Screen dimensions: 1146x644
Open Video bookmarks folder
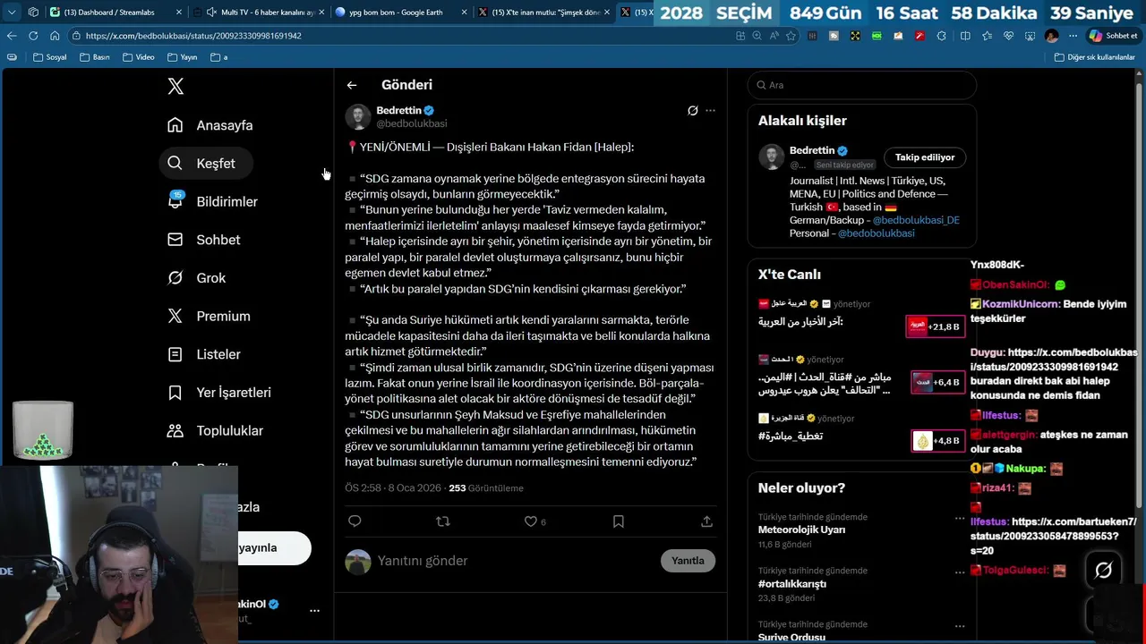138,57
